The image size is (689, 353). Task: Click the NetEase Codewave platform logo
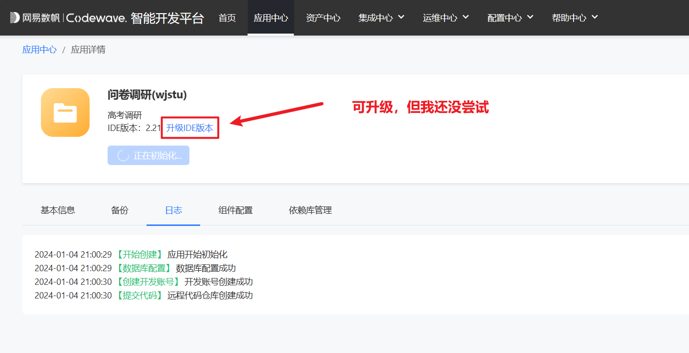107,18
